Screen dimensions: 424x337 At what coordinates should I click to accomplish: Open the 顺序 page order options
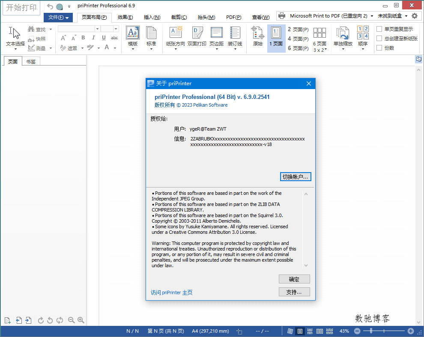point(363,38)
